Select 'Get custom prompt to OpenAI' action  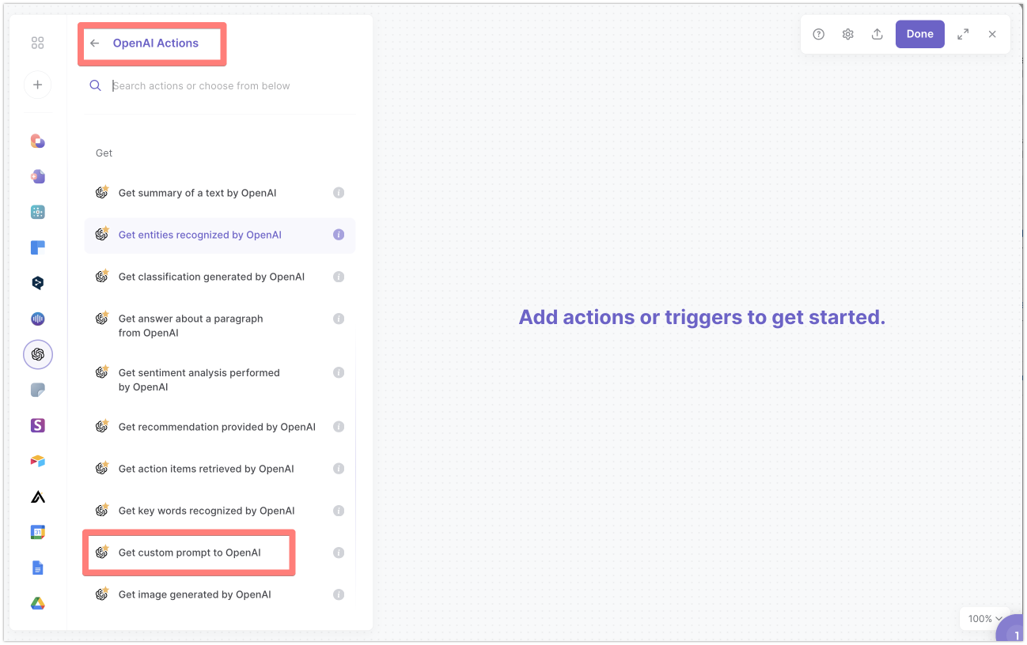[189, 552]
